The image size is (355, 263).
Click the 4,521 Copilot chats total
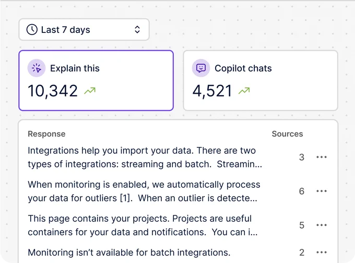coord(212,91)
